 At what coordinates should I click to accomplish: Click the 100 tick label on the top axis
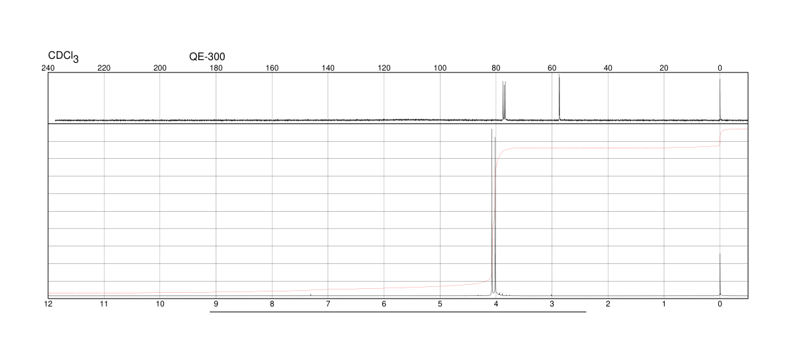click(x=440, y=68)
